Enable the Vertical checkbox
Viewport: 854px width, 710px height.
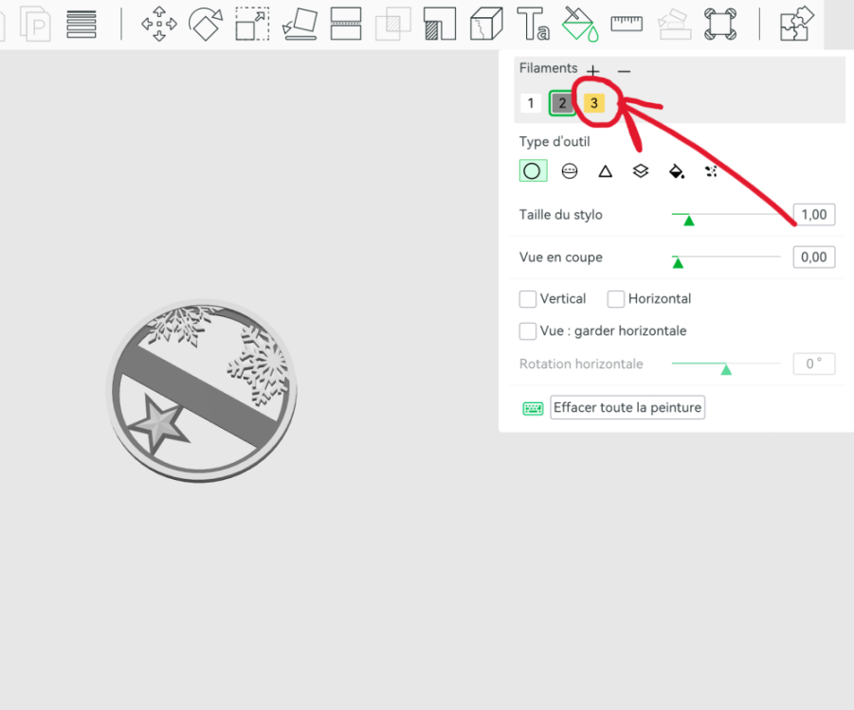528,299
